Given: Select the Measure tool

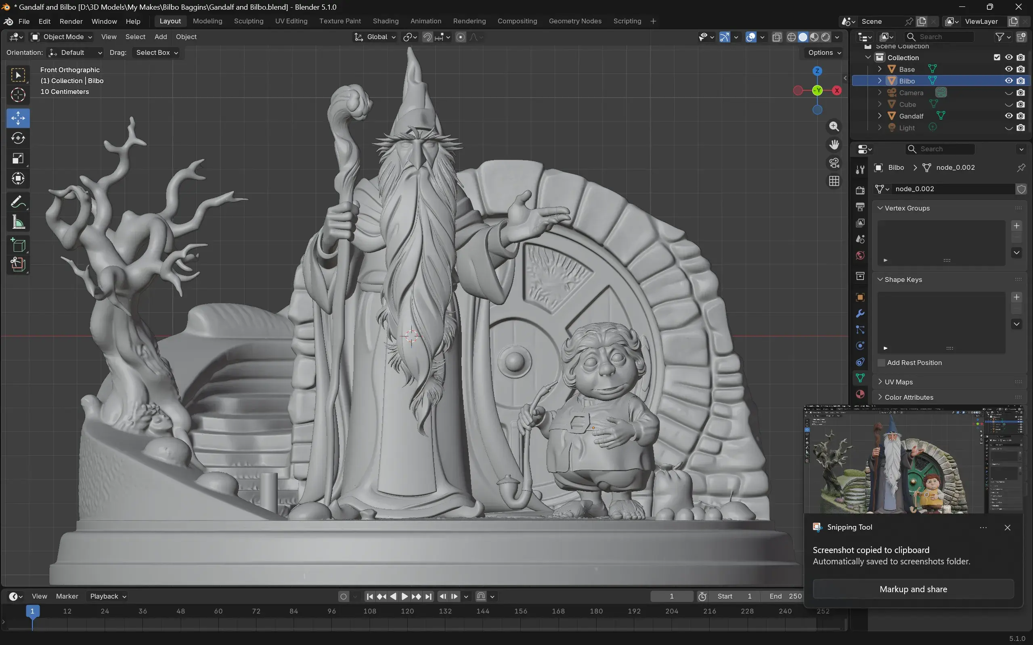Looking at the screenshot, I should coord(18,222).
